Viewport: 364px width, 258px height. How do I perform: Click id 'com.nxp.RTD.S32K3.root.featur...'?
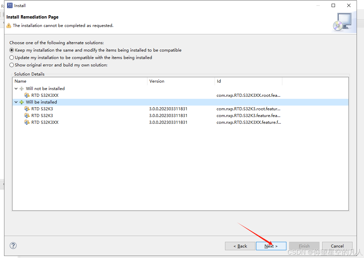(x=248, y=109)
